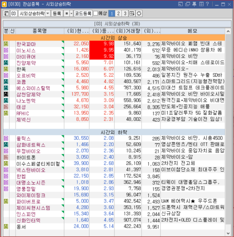The height and width of the screenshot is (237, 234).
Task: Click the (외)현... column header
Action: 77,31
